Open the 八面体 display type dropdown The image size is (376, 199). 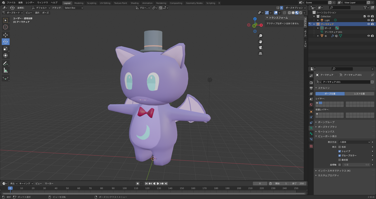[354, 142]
